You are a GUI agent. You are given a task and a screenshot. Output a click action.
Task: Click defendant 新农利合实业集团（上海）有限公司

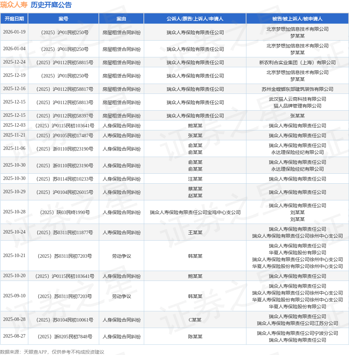point(297,62)
